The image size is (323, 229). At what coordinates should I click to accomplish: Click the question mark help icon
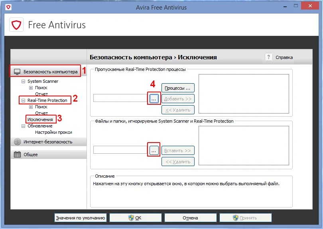pyautogui.click(x=269, y=57)
